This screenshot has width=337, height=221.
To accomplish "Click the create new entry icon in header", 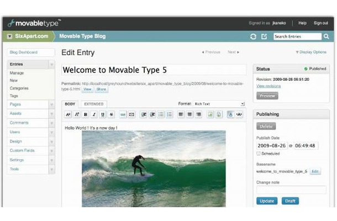I will 264,36.
